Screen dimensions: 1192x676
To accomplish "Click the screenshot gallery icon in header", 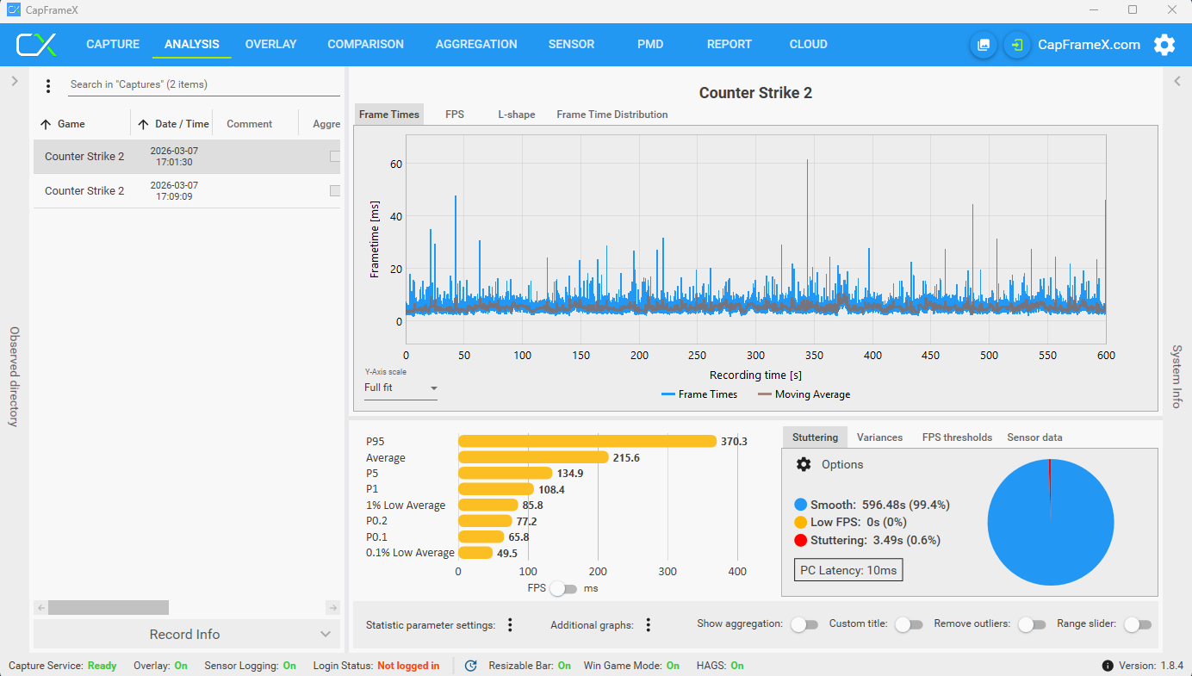I will click(984, 45).
